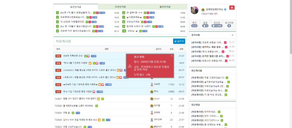Image resolution: width=292 pixels, height=128 pixels.
Task: Click blue +113 comment count badge
Action: (102, 13)
